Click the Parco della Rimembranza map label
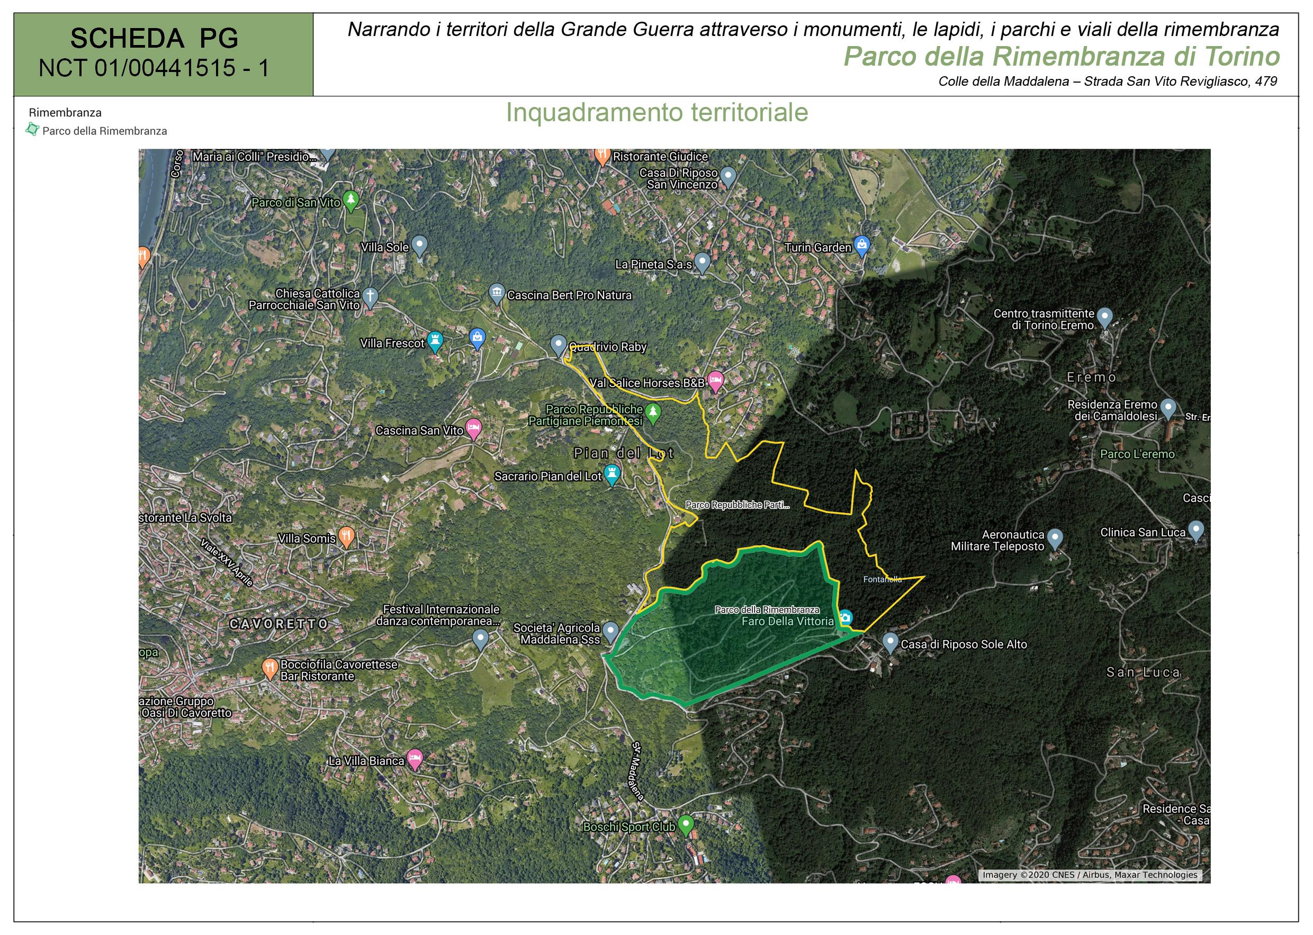 click(x=767, y=610)
